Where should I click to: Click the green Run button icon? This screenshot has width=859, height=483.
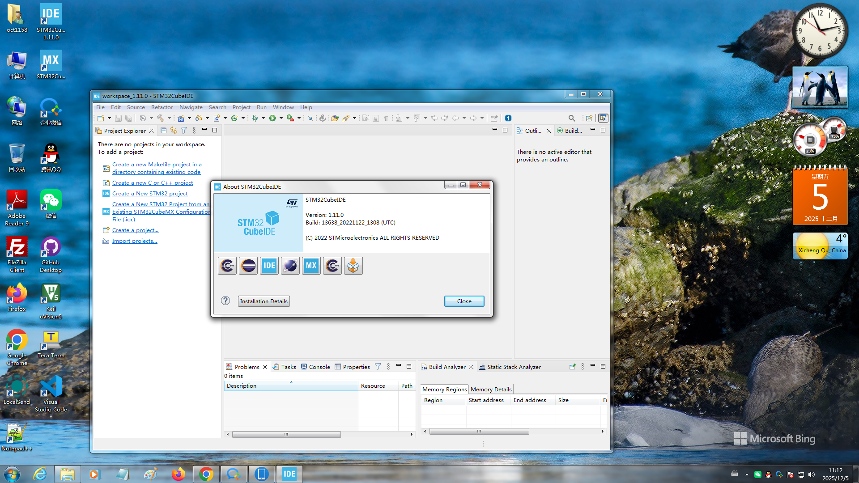coord(272,118)
